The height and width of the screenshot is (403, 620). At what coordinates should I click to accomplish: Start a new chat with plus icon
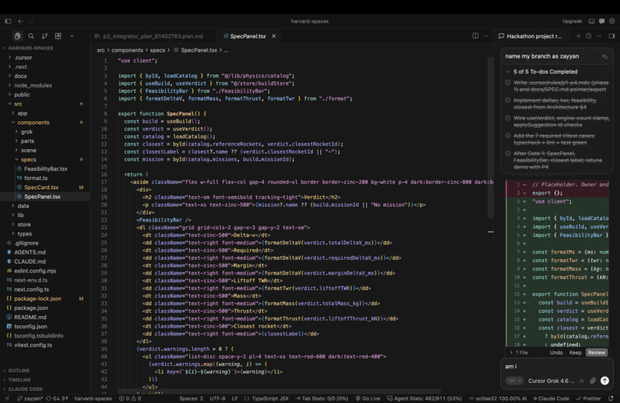[578, 36]
